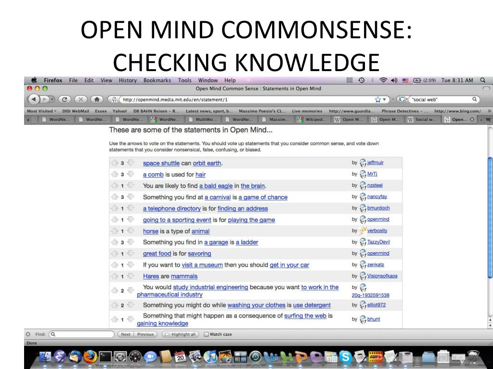Click the Wi-Fi status icon

[383, 80]
